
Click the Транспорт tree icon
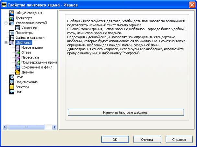12,18
